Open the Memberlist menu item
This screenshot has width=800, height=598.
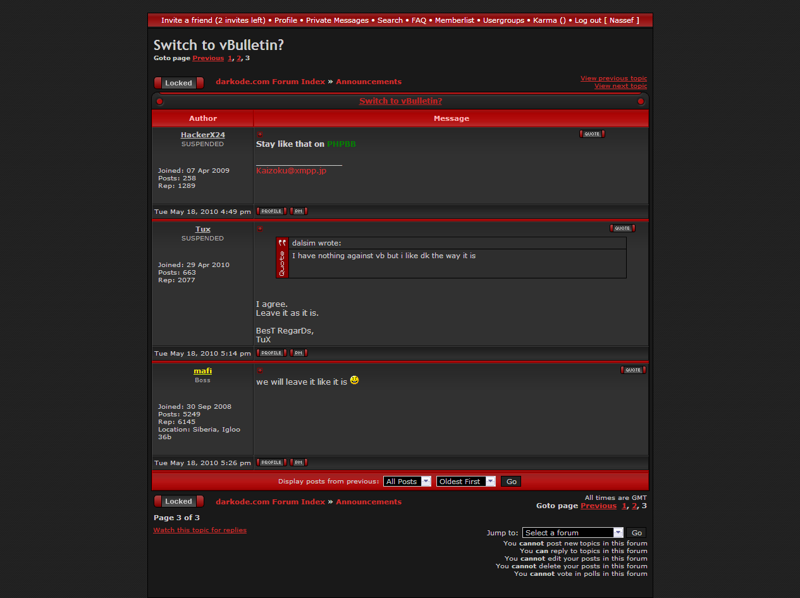(454, 20)
